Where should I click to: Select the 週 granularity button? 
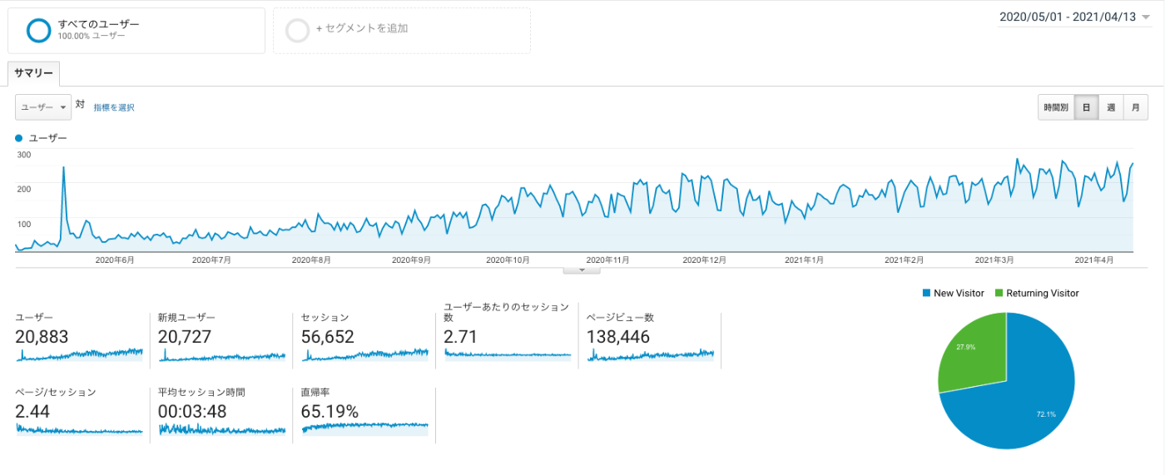pos(1111,107)
